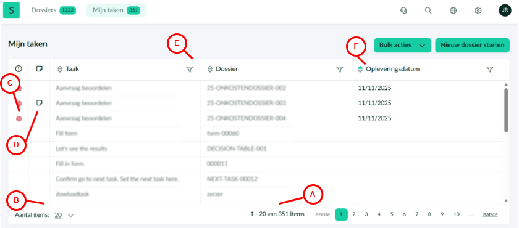Viewport: 519px width, 228px height.
Task: Click the 1 - 20 van 351 items text
Action: click(x=277, y=214)
